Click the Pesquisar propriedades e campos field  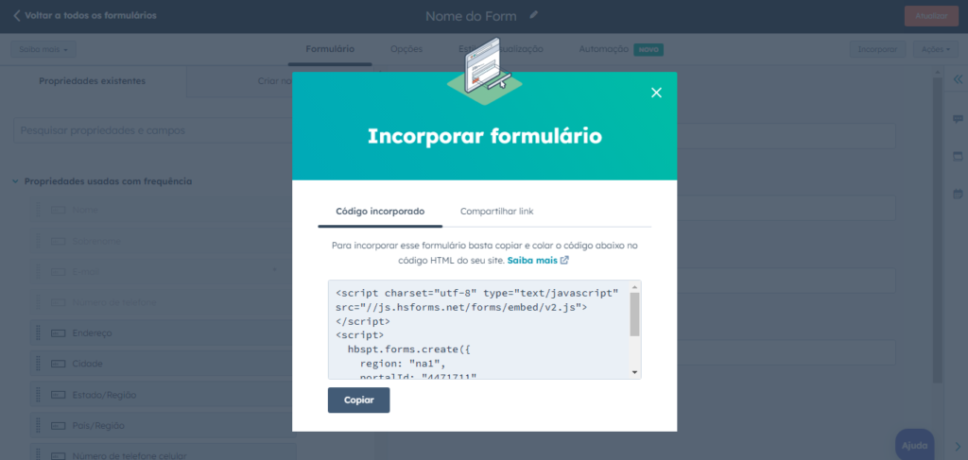(152, 130)
